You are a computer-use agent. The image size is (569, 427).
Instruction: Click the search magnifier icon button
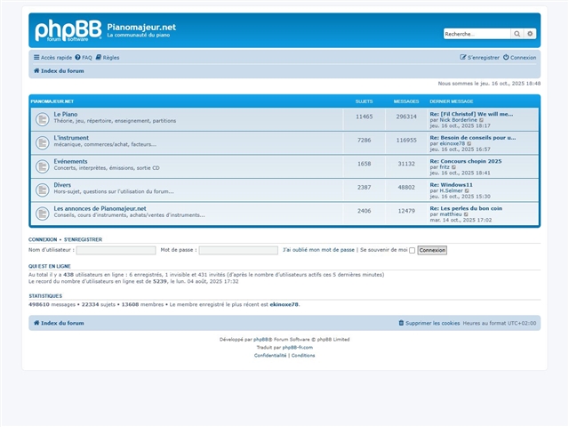pyautogui.click(x=517, y=34)
